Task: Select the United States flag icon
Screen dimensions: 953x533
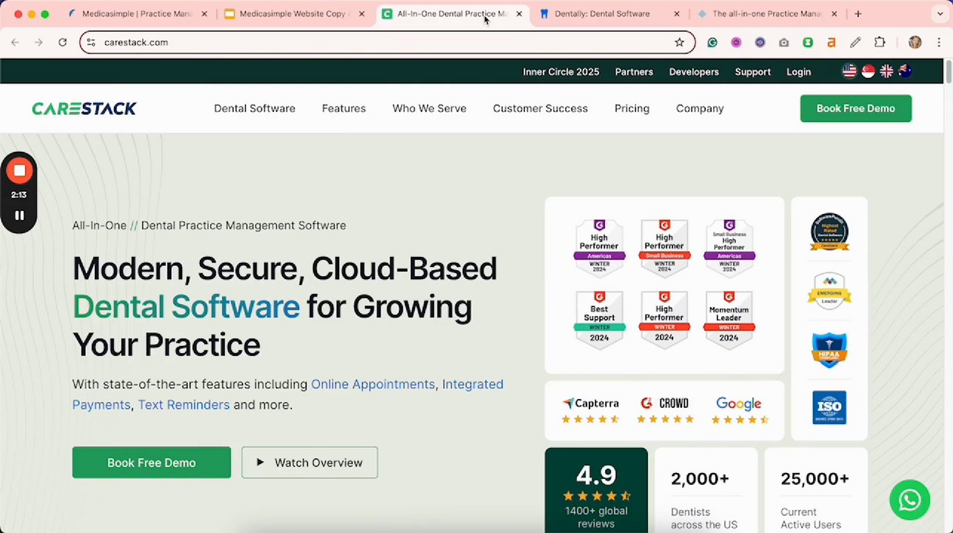Action: (x=850, y=71)
